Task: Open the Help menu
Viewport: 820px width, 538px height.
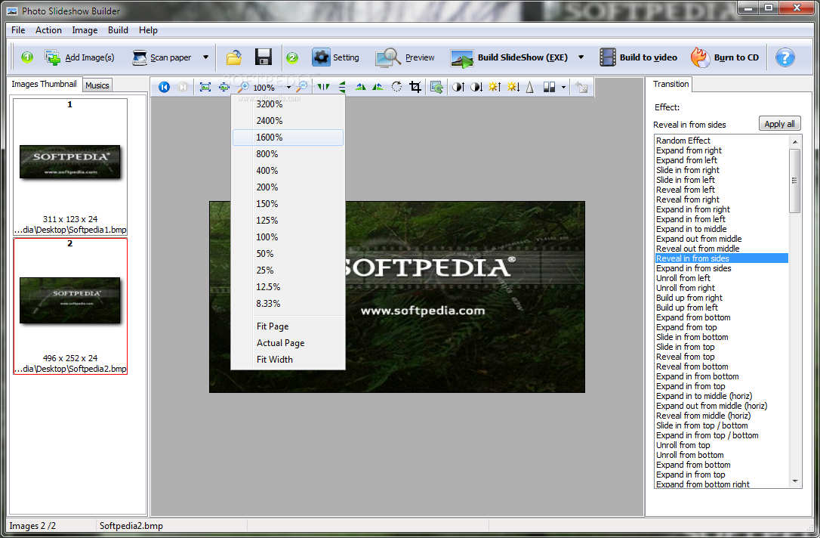Action: coord(148,29)
